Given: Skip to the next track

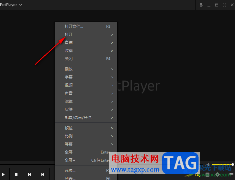Looking at the screenshot, I should click(x=42, y=175).
